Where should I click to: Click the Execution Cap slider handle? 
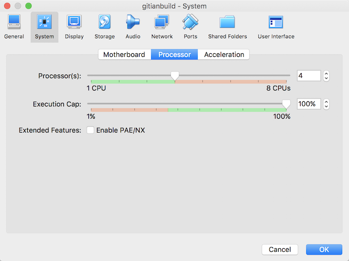click(286, 104)
